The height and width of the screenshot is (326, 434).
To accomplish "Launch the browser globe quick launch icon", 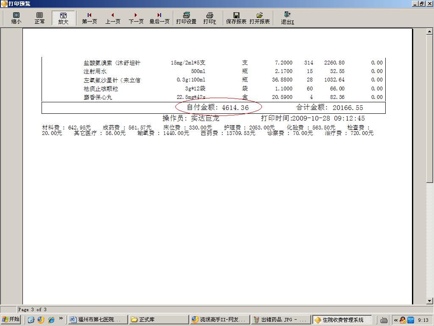I will click(41, 320).
